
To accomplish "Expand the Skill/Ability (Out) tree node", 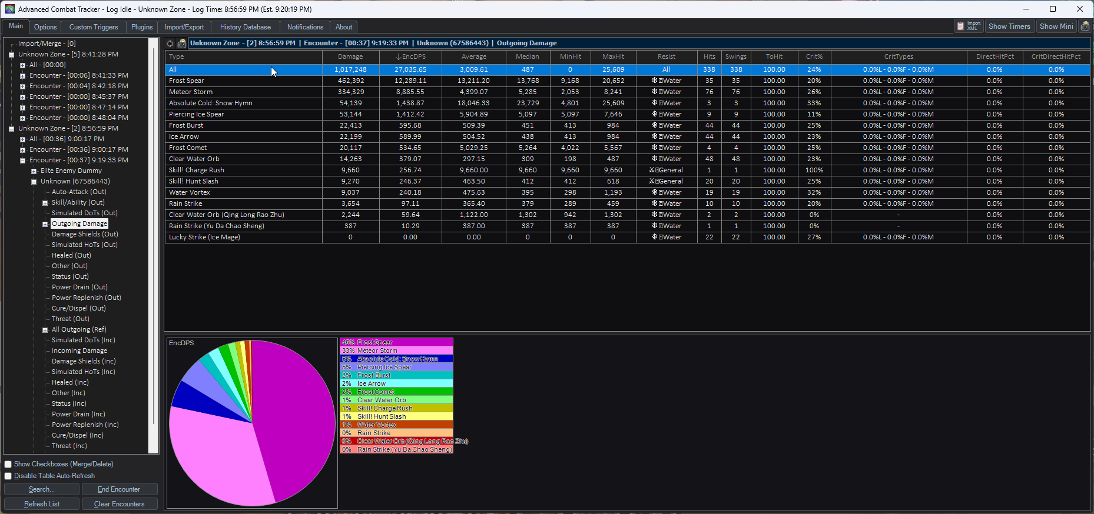I will pyautogui.click(x=45, y=203).
